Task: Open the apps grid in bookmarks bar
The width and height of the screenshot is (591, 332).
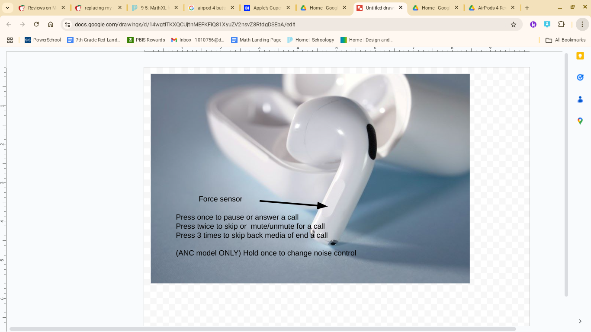Action: pos(10,40)
